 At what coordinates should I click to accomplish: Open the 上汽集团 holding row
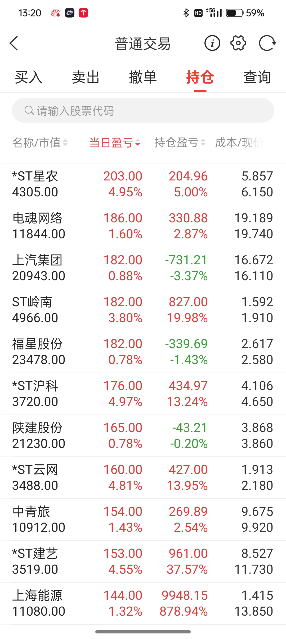[x=143, y=268]
